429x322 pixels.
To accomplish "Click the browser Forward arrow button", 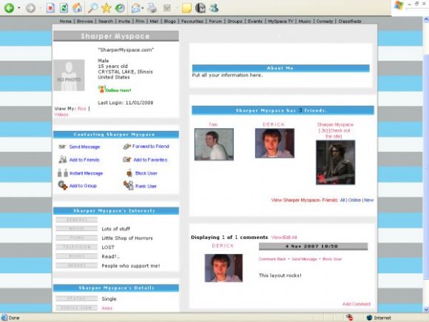I will pyautogui.click(x=30, y=8).
